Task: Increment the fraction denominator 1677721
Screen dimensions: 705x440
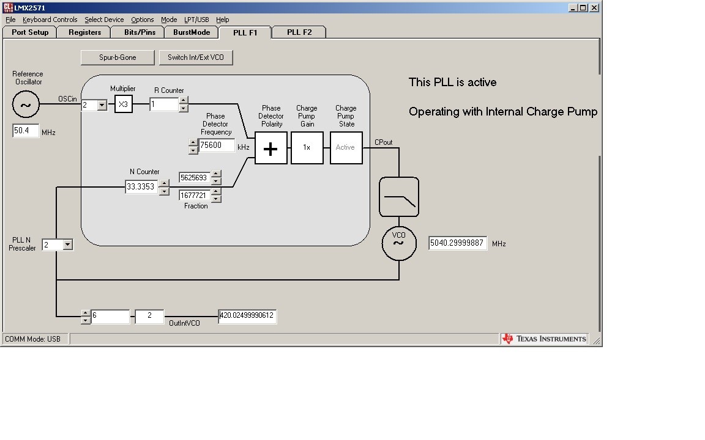Action: click(x=216, y=192)
